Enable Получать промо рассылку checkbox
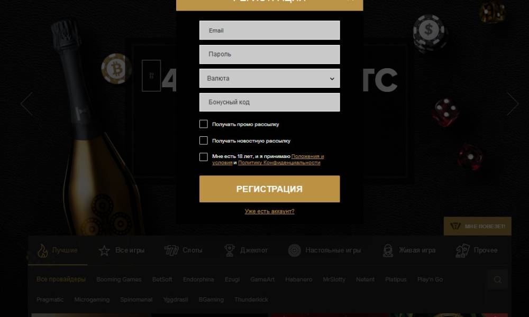This screenshot has width=529, height=317. pos(204,124)
